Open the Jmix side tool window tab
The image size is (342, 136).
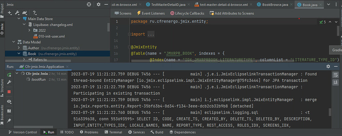(2, 29)
